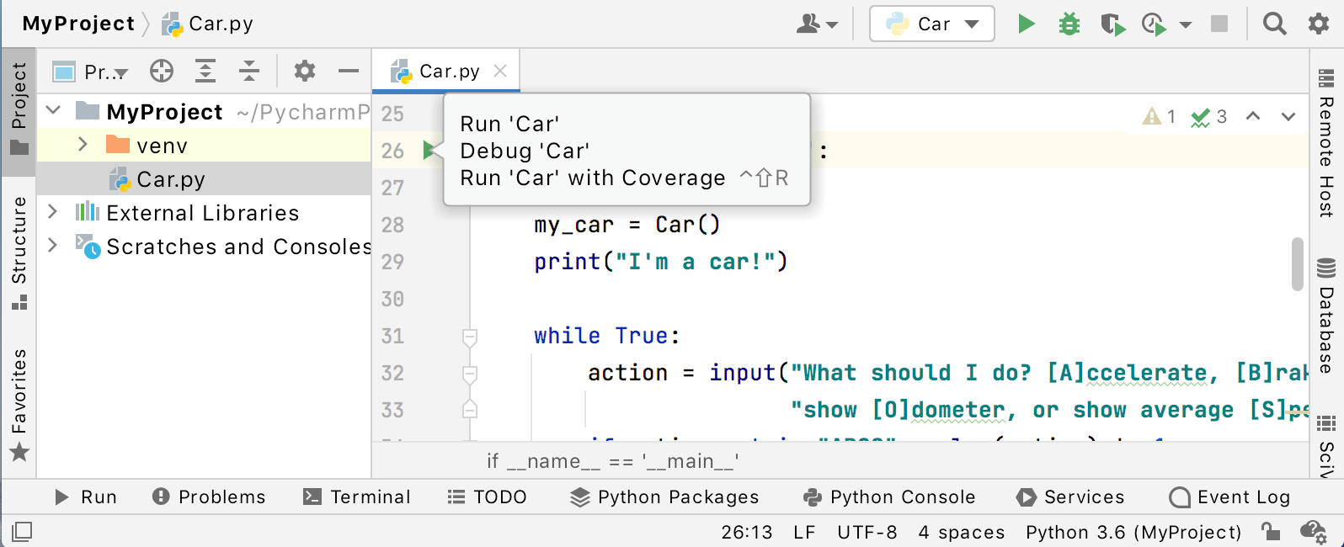Select Debug 'Car' from the popup menu

click(525, 151)
